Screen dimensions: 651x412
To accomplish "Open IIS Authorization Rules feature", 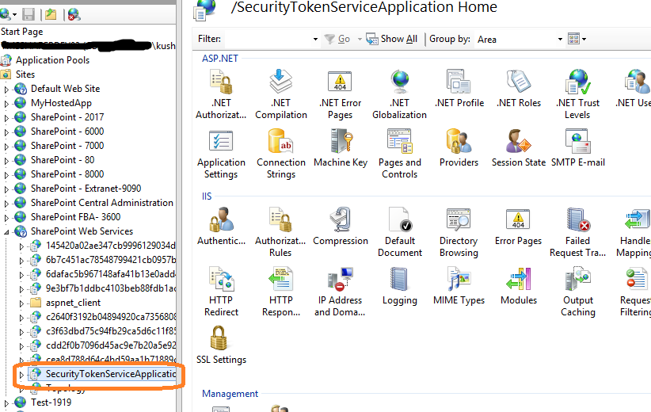I will [280, 232].
